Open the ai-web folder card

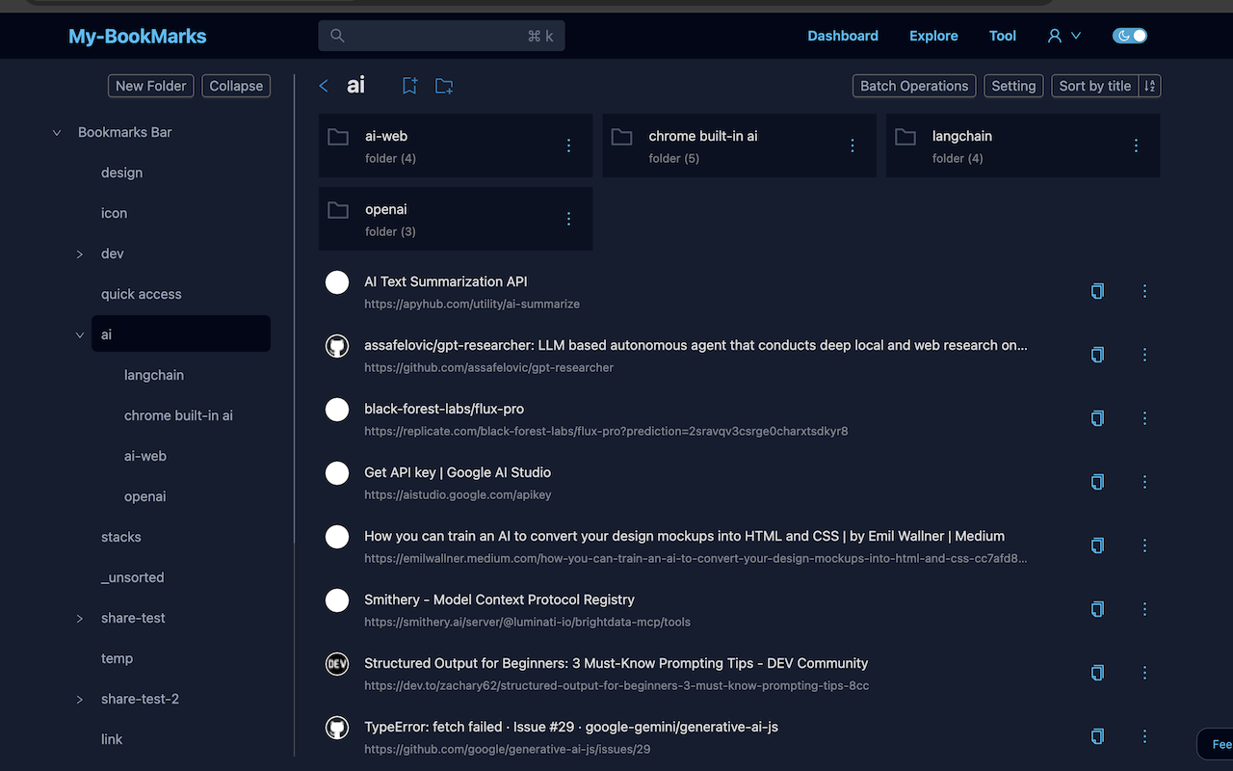[456, 146]
